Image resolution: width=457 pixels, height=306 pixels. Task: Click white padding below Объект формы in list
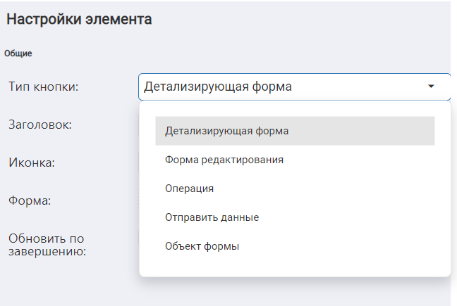(295, 267)
